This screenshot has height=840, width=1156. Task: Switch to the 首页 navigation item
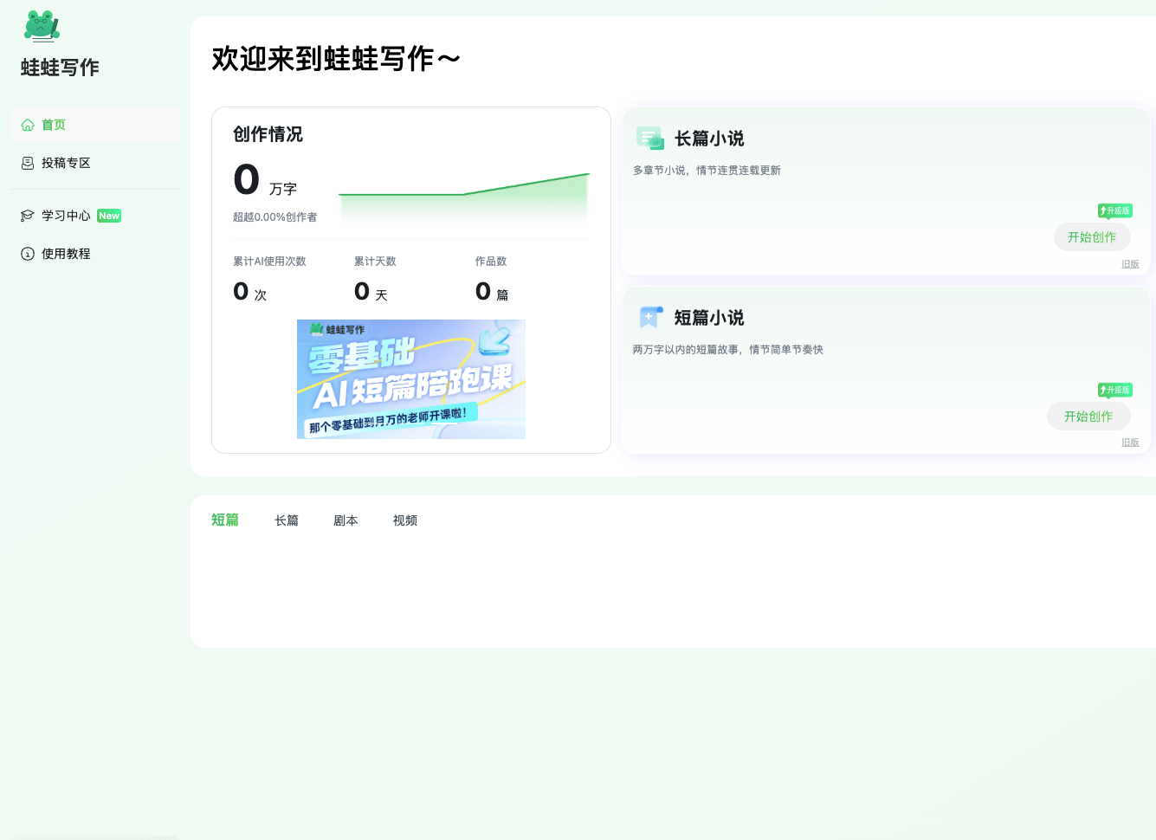pos(52,124)
